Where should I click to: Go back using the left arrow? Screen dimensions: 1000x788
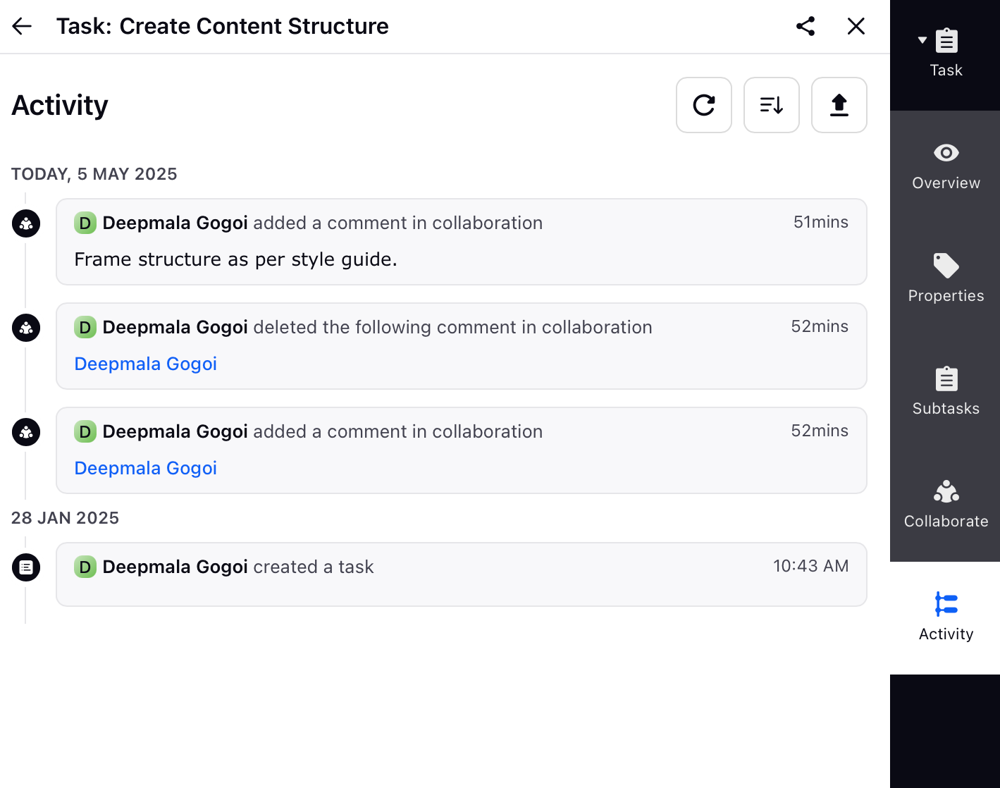(22, 26)
